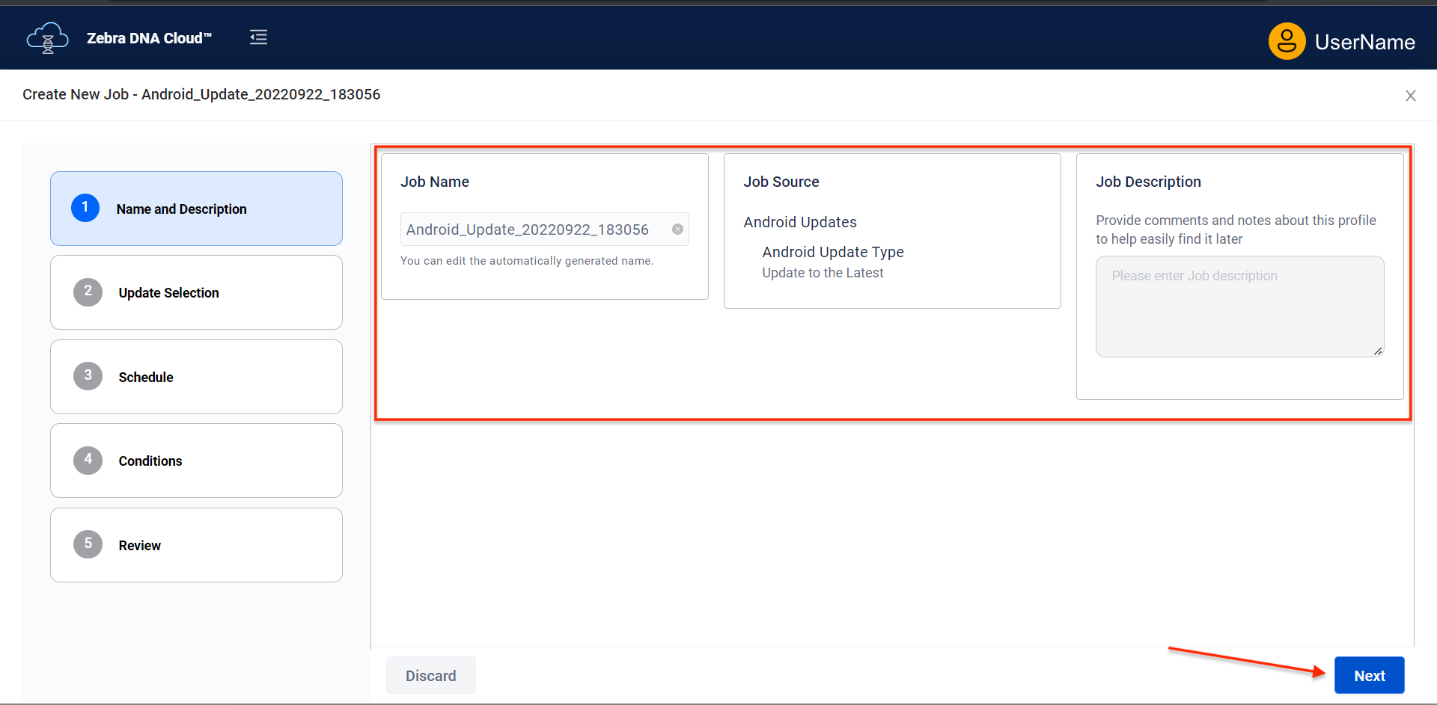1437x705 pixels.
Task: Clear the Job Name field text
Action: pyautogui.click(x=677, y=230)
